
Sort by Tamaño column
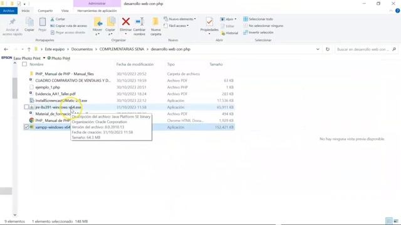[x=216, y=64]
